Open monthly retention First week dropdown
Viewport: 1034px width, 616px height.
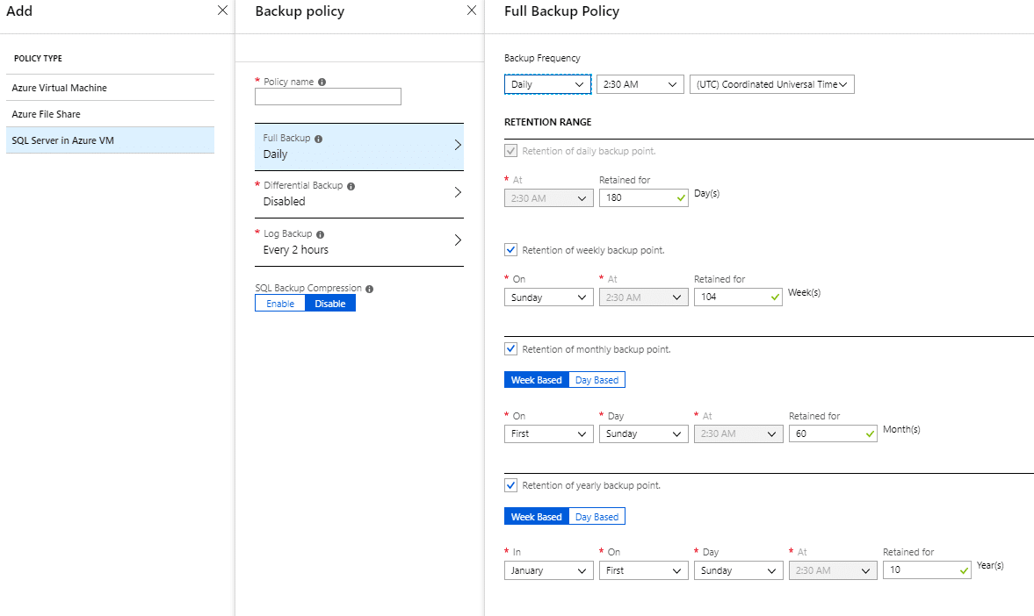pyautogui.click(x=549, y=433)
